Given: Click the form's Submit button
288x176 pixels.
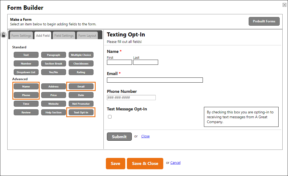Looking at the screenshot, I should (119, 137).
